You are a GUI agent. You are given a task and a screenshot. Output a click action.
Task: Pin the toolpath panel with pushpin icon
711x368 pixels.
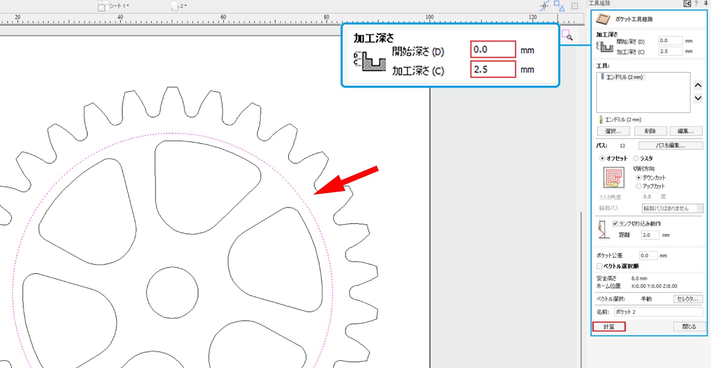706,3
